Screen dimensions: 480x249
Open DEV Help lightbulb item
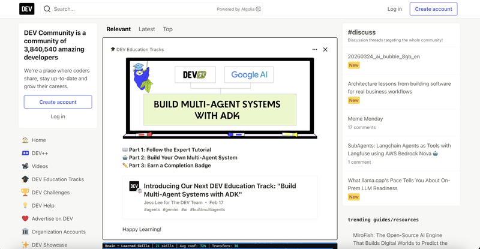coord(43,206)
